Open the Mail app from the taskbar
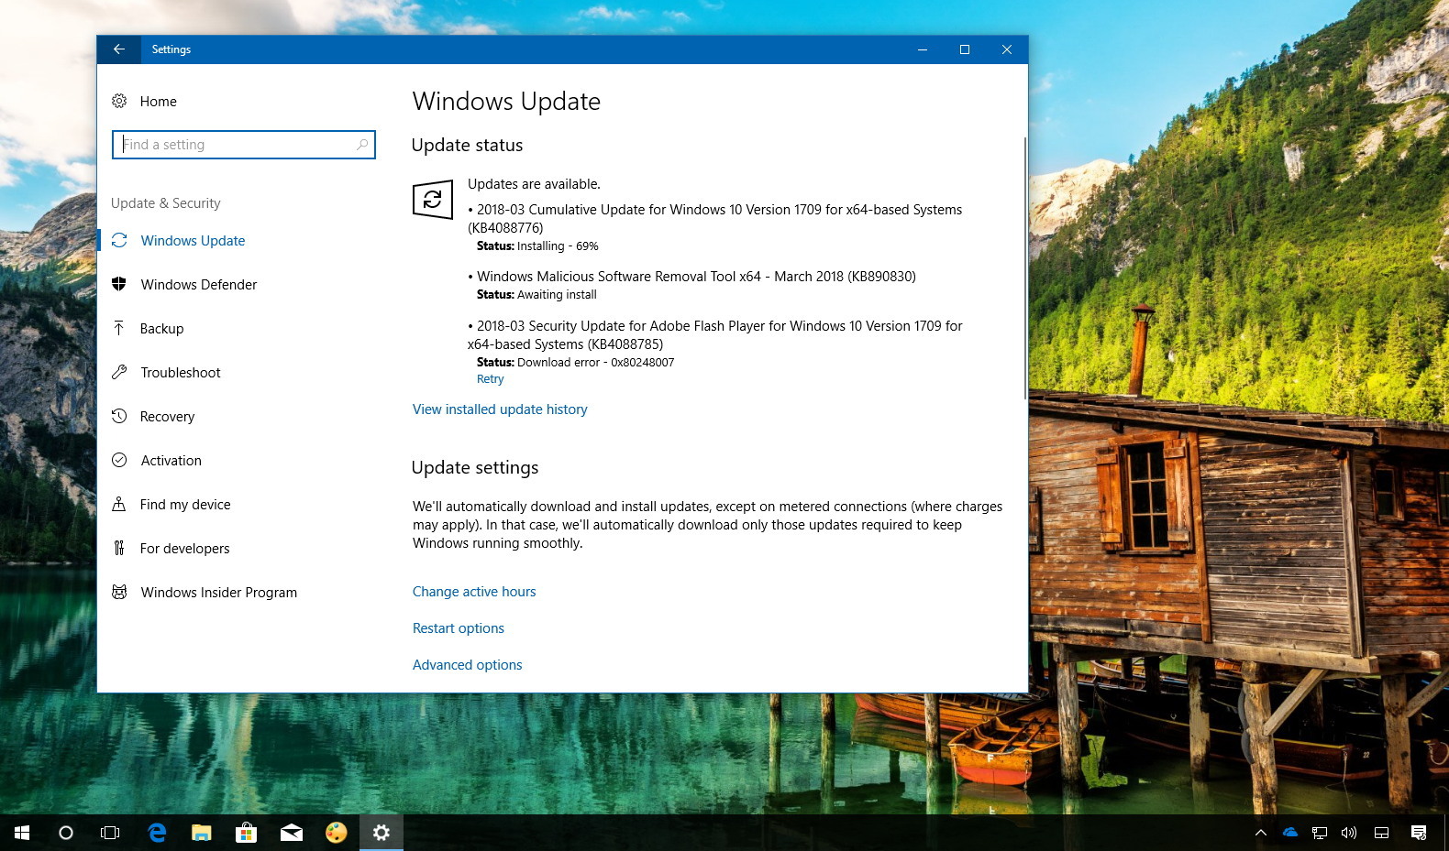 (292, 833)
